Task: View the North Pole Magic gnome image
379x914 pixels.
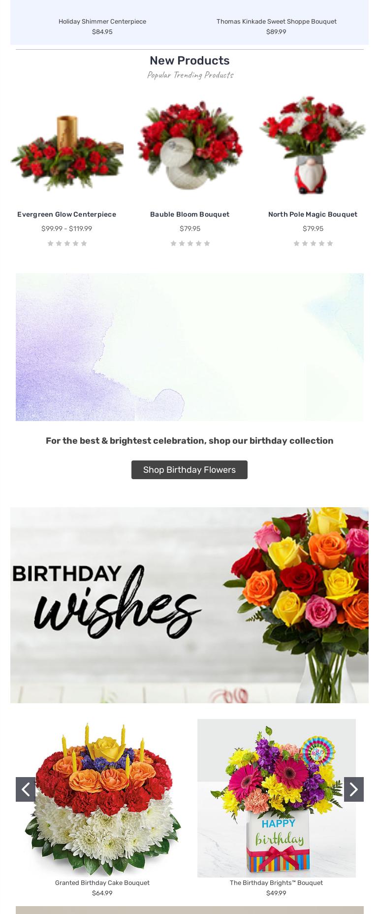Action: pos(313,146)
